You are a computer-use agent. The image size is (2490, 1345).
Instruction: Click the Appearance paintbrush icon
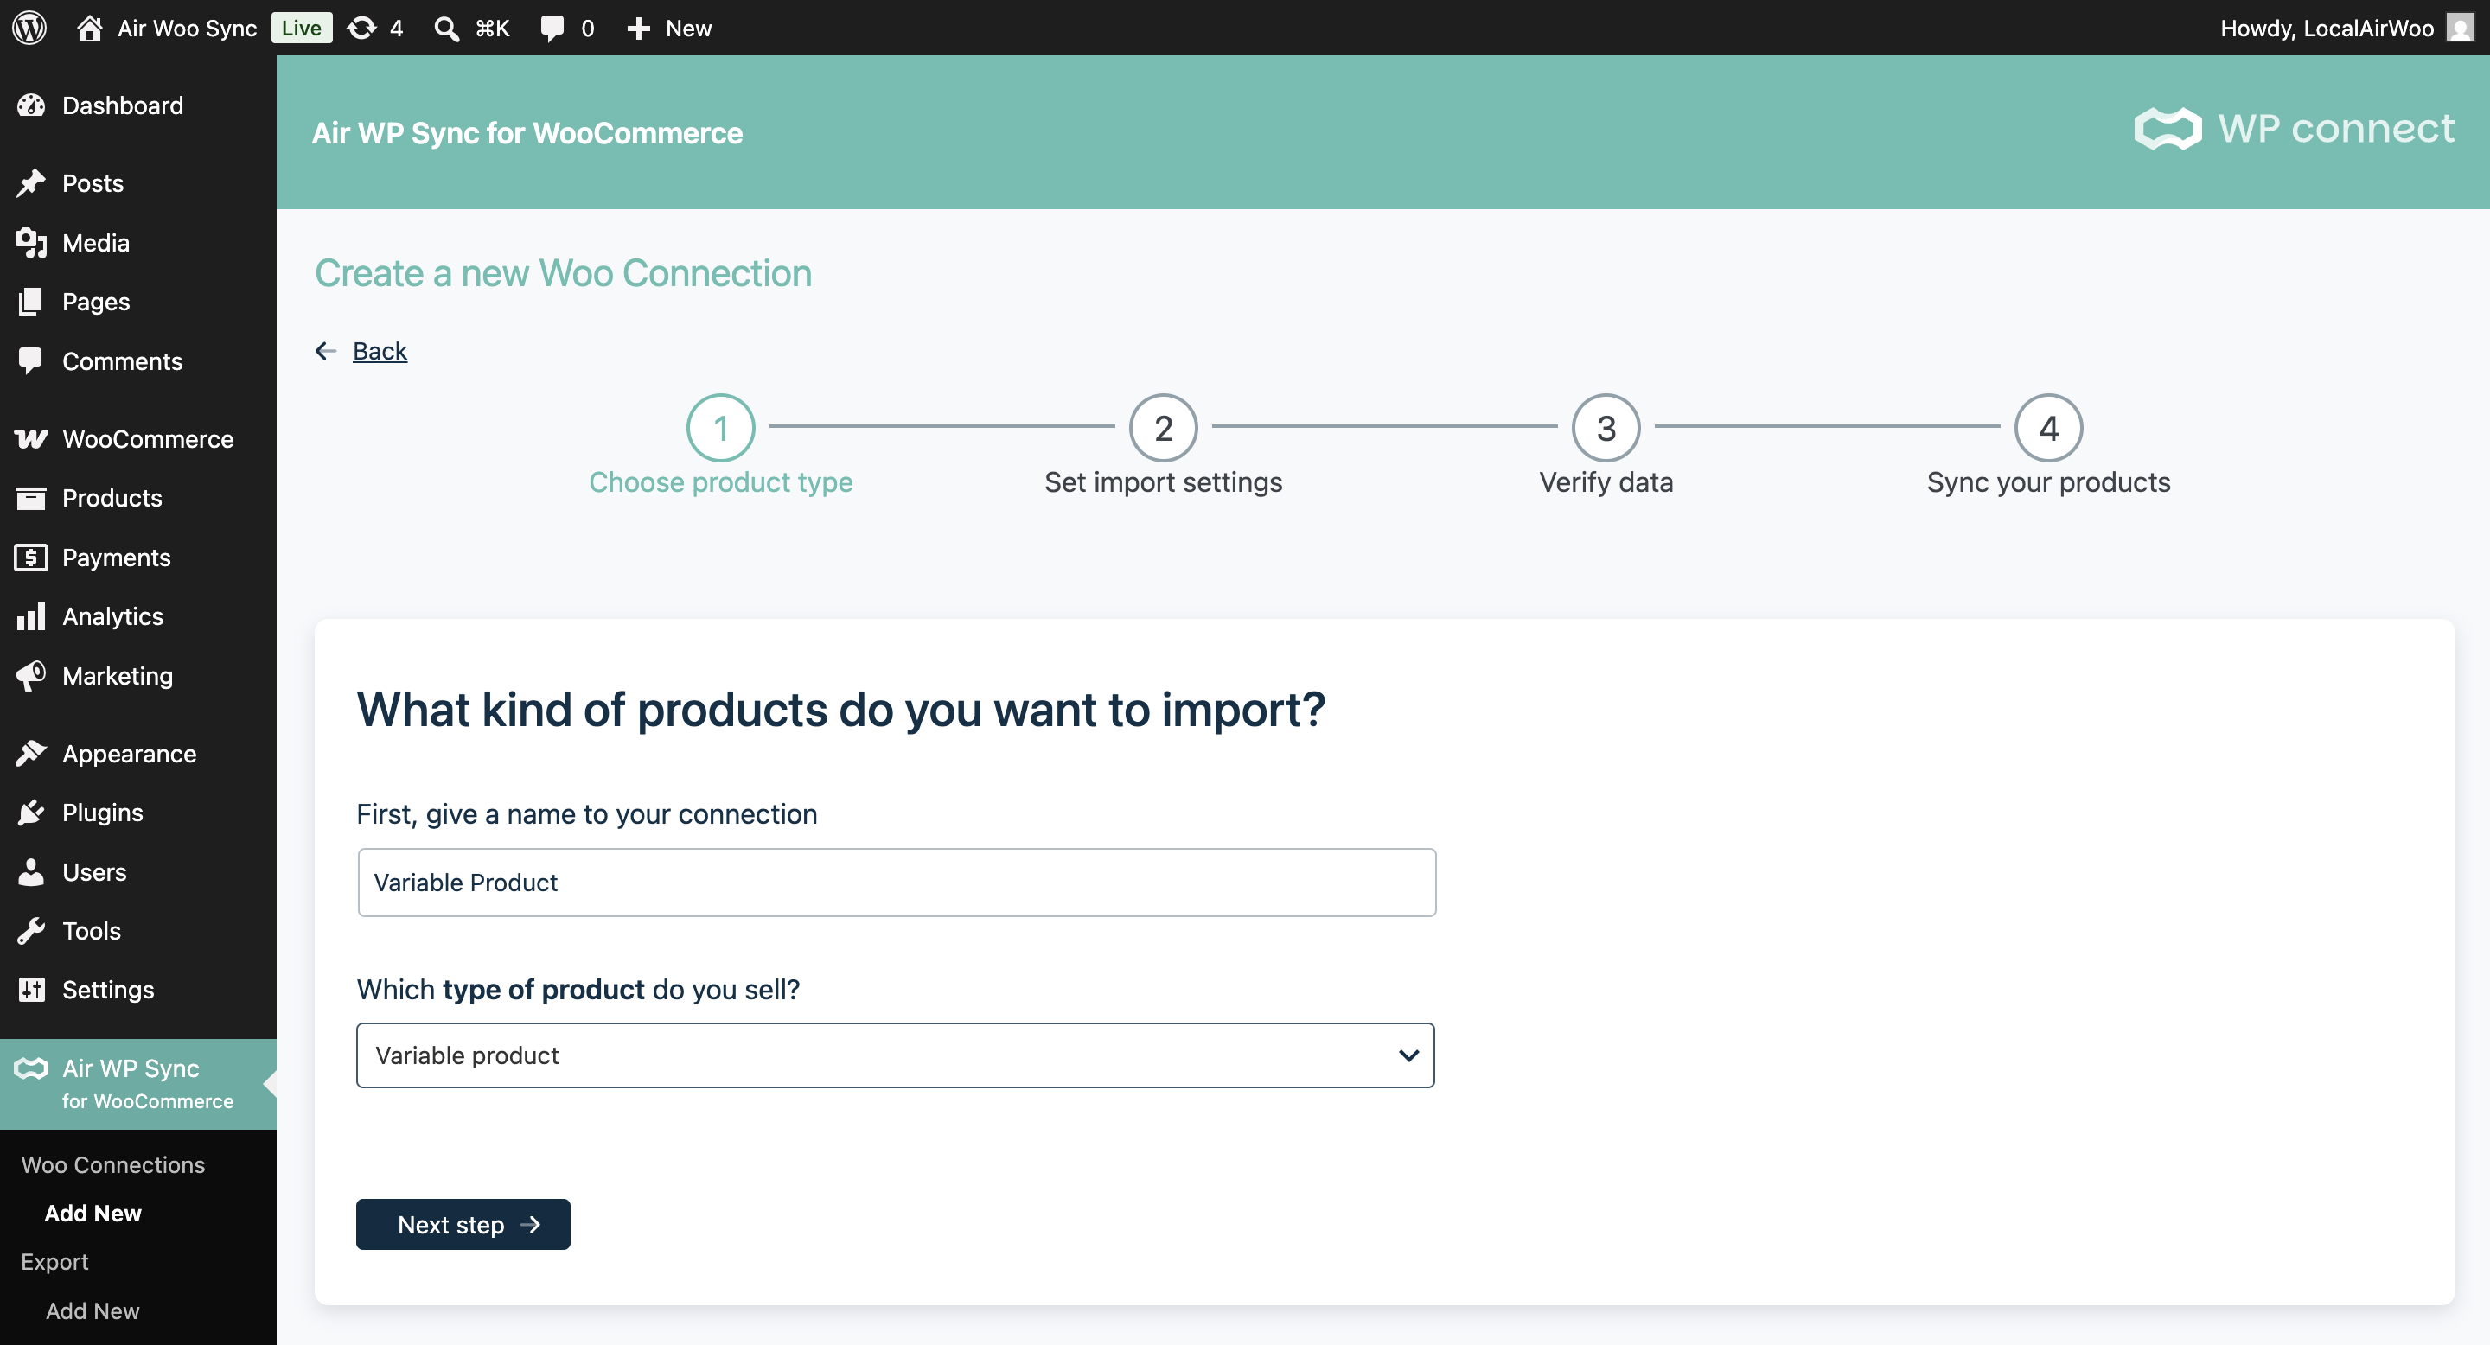pyautogui.click(x=31, y=753)
